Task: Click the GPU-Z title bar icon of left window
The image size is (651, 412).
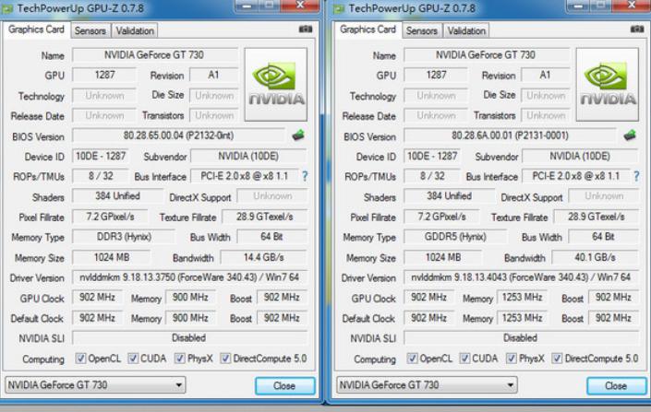Action: coord(7,8)
